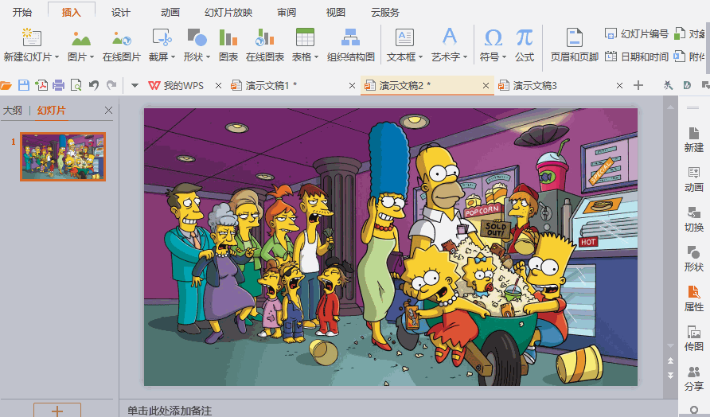Click the add slide plus button below thumbnails
710x417 pixels.
click(57, 410)
